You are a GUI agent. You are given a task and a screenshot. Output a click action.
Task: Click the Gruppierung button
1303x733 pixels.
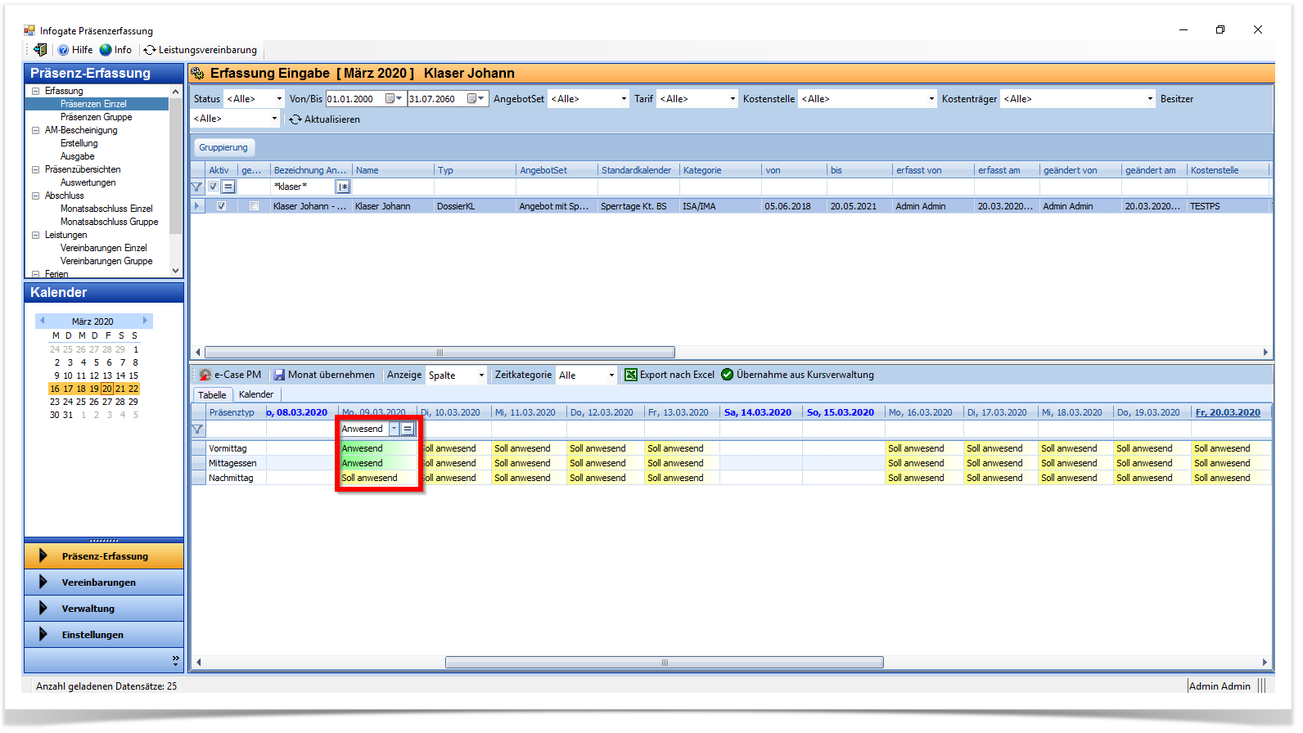[x=223, y=147]
